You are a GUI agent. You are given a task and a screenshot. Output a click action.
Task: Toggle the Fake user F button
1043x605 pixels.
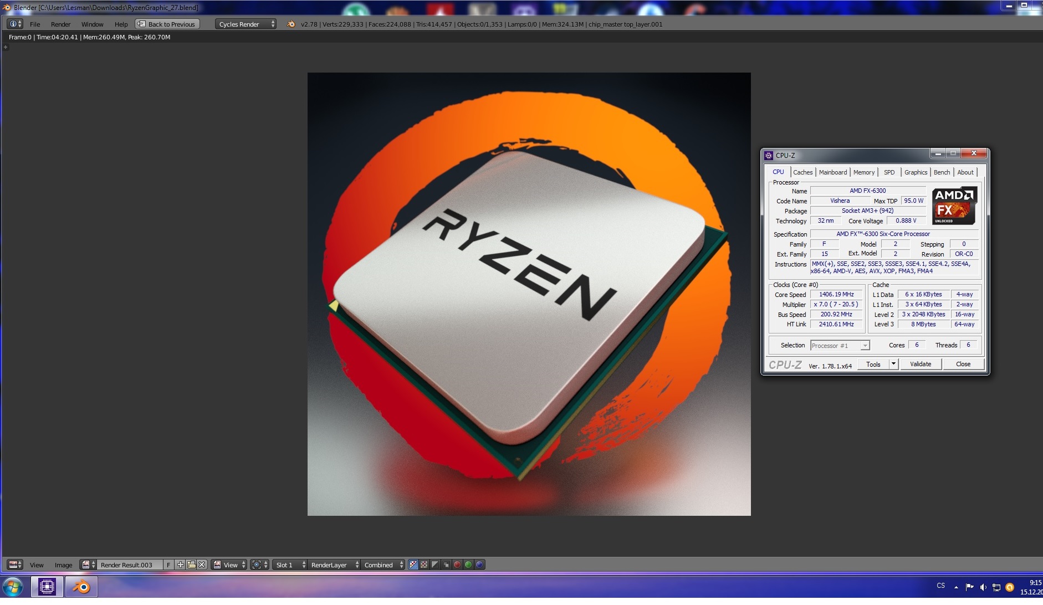pyautogui.click(x=168, y=565)
